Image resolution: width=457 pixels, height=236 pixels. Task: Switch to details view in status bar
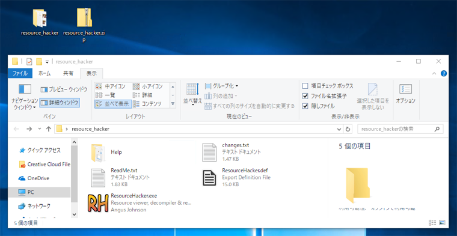click(432, 223)
